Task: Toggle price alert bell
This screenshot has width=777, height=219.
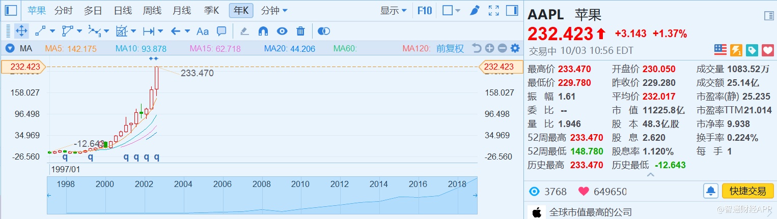Action: click(x=711, y=191)
